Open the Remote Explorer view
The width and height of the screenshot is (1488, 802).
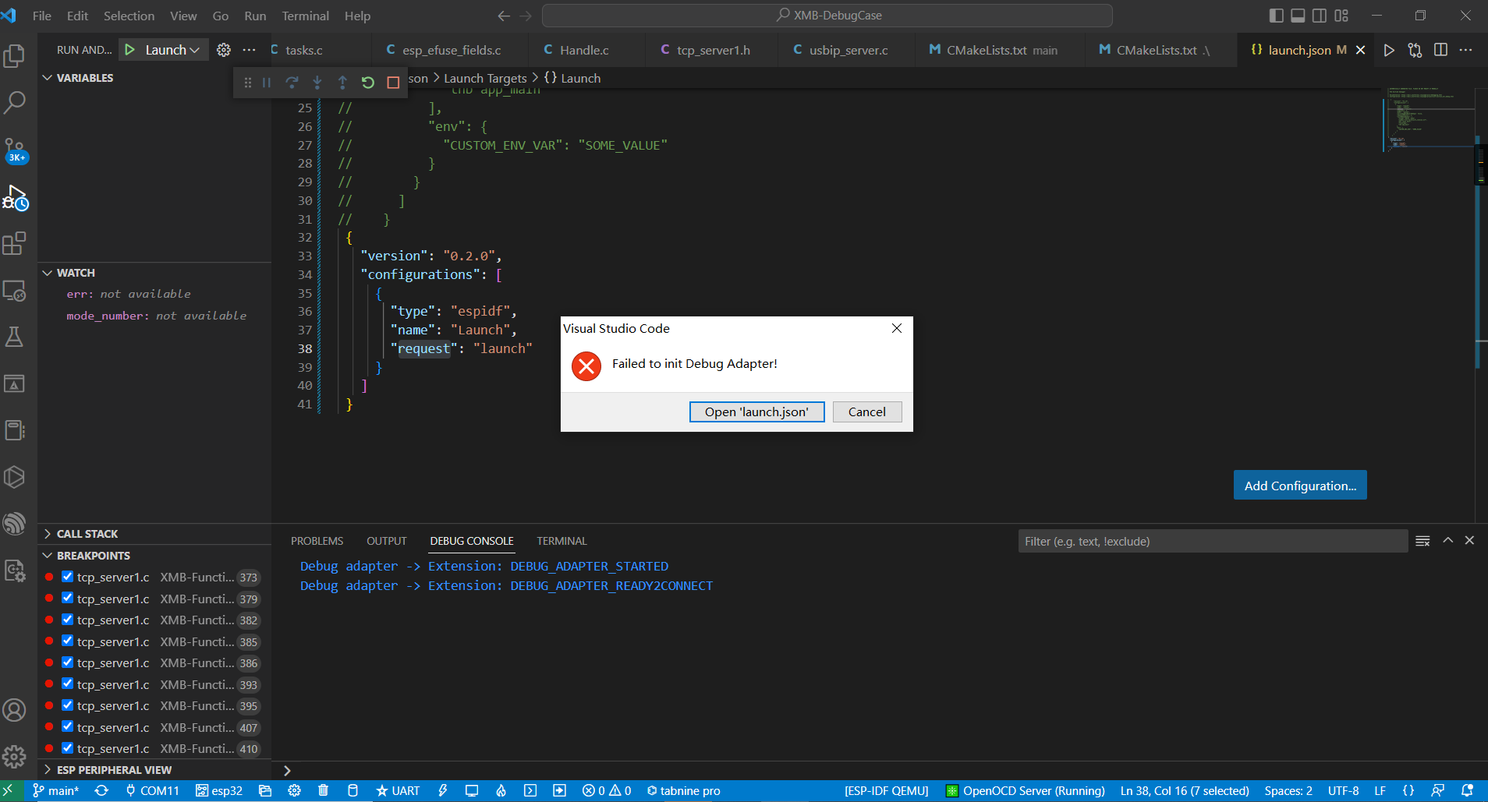click(15, 291)
